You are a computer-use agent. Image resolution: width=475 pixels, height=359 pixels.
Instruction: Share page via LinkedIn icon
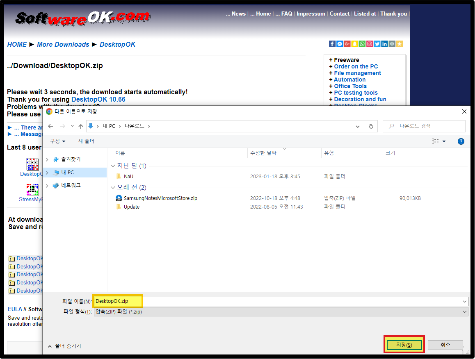[x=384, y=44]
